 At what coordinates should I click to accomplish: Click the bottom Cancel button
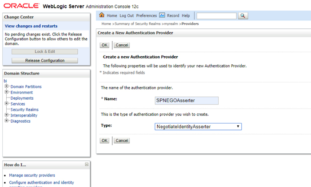tap(122, 140)
